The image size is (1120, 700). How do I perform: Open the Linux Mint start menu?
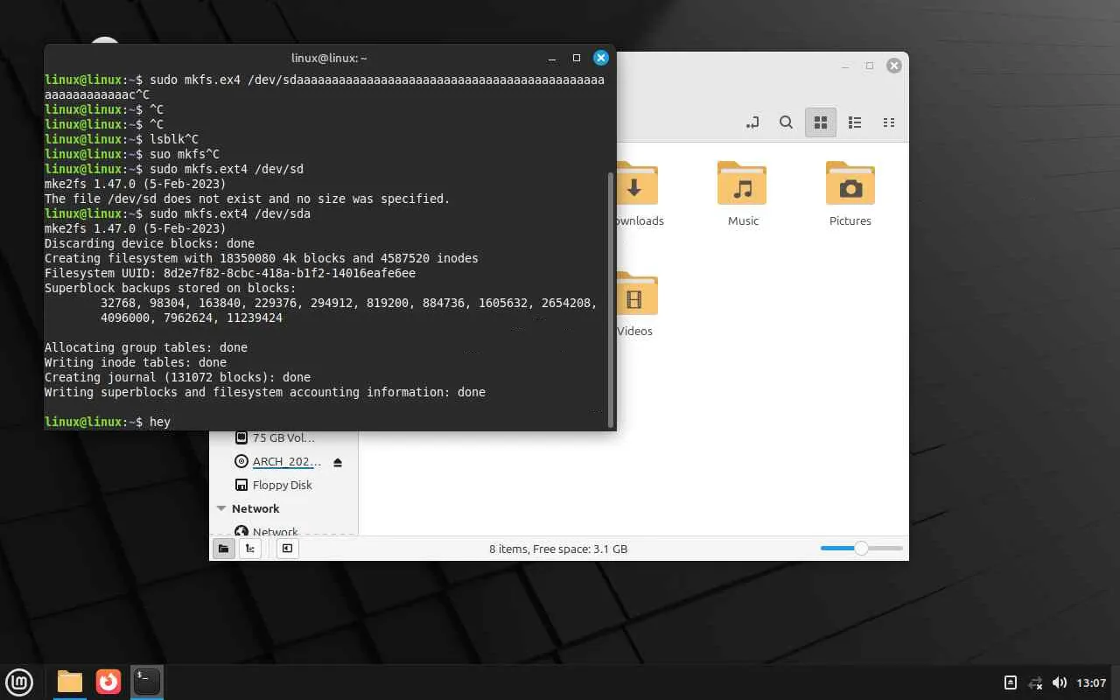point(19,682)
